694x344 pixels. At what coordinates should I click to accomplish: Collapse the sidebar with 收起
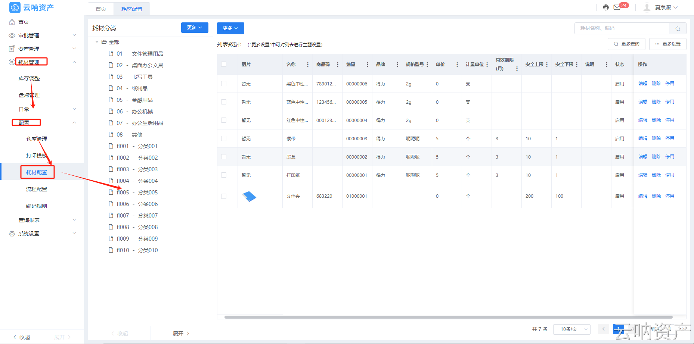click(x=22, y=337)
